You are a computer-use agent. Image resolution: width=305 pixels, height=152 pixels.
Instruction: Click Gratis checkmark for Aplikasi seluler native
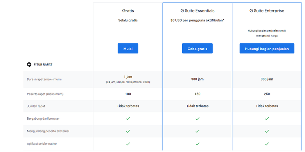(x=128, y=144)
